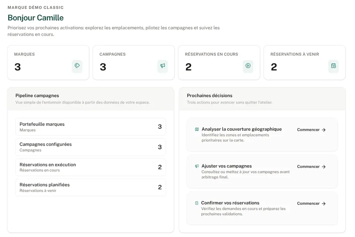Image resolution: width=355 pixels, height=237 pixels.
Task: Click the 'Priorisez vos prochaines activations' intro text
Action: pos(114,31)
